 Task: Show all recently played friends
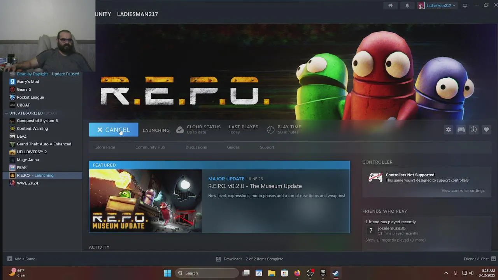pyautogui.click(x=395, y=240)
